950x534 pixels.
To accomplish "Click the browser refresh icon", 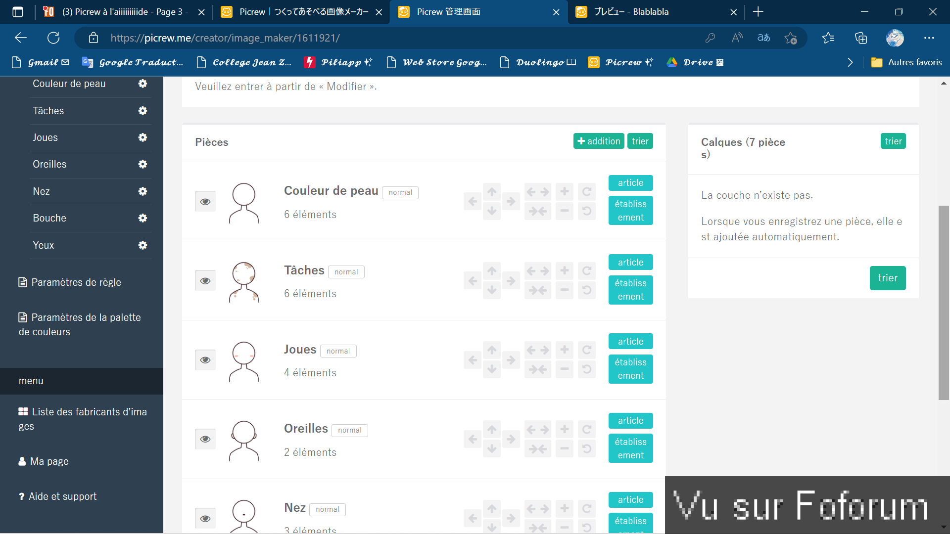I will click(53, 38).
